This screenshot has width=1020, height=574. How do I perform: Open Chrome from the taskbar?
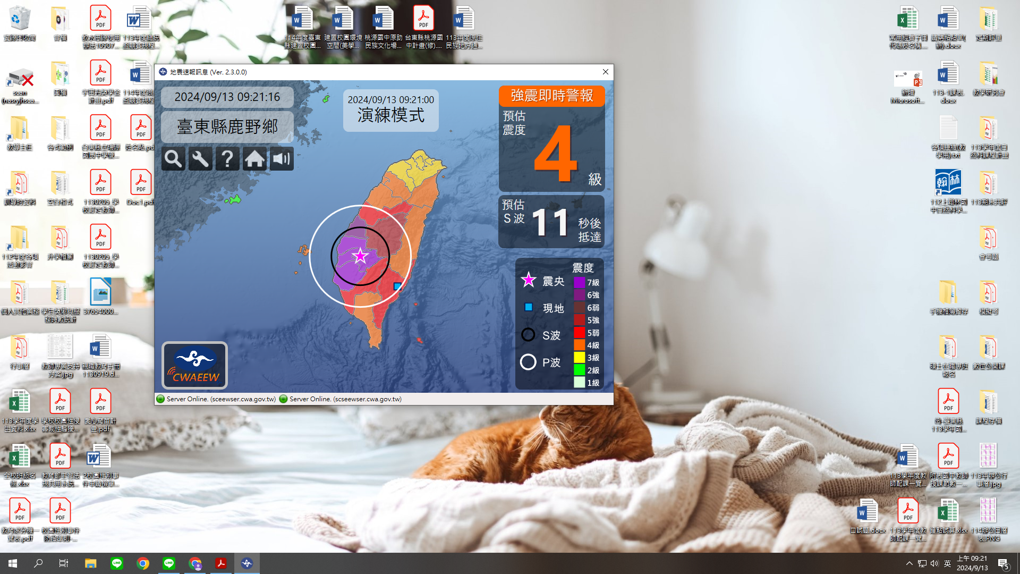(x=143, y=563)
